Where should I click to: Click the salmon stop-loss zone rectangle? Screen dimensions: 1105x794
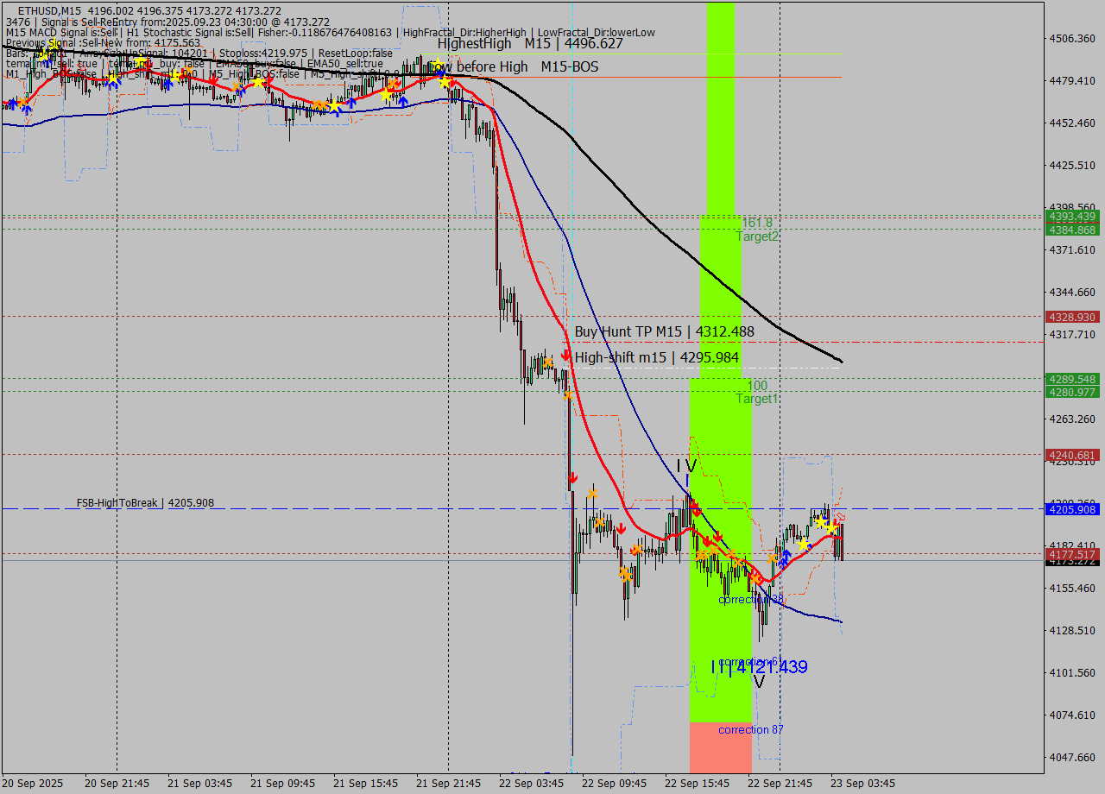(720, 747)
